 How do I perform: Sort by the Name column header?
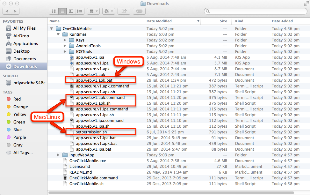point(54,21)
